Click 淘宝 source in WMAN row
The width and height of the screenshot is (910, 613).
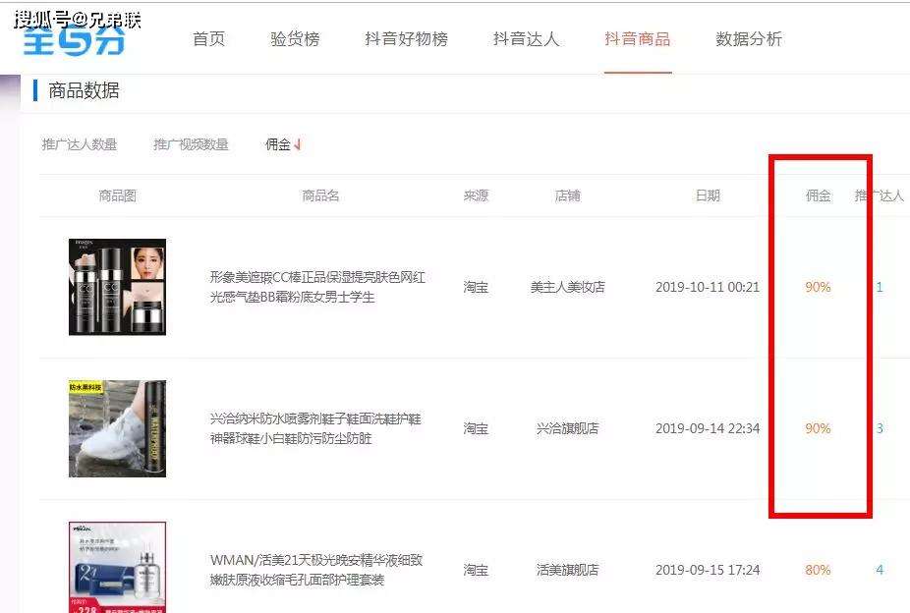point(476,570)
